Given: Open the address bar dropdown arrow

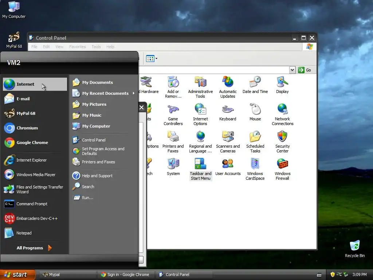Looking at the screenshot, I should (x=292, y=70).
